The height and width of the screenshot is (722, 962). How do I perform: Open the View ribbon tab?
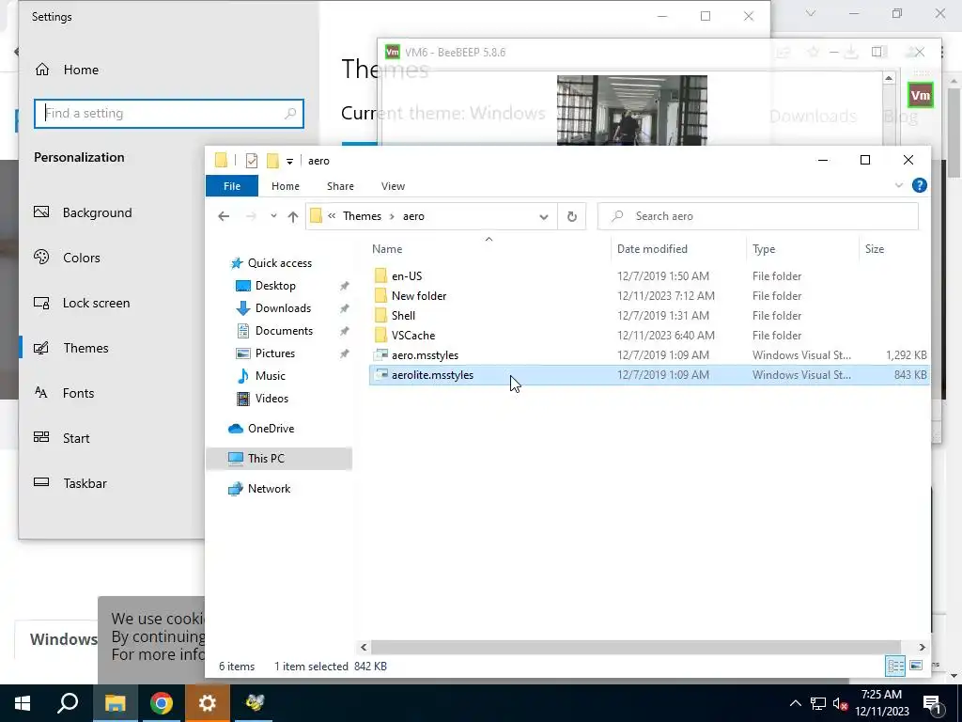(x=393, y=186)
